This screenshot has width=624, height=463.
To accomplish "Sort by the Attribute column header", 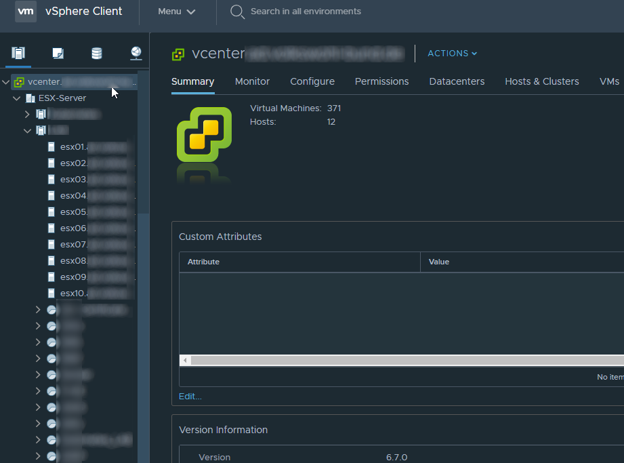I will click(x=299, y=262).
